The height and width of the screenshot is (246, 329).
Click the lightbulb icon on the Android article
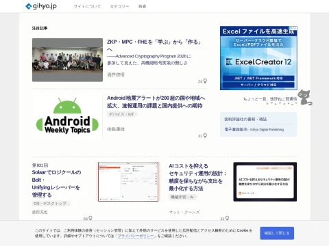[x=205, y=135]
